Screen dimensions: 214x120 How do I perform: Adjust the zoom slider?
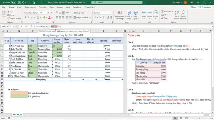pos(199,118)
